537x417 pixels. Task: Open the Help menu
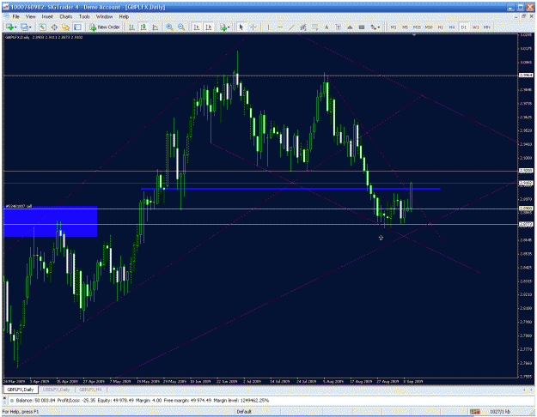(124, 16)
